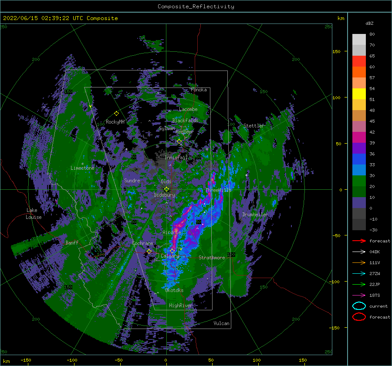Screen dimensions: 392x366
Task: Select the Sylvan label
Action: (x=167, y=128)
